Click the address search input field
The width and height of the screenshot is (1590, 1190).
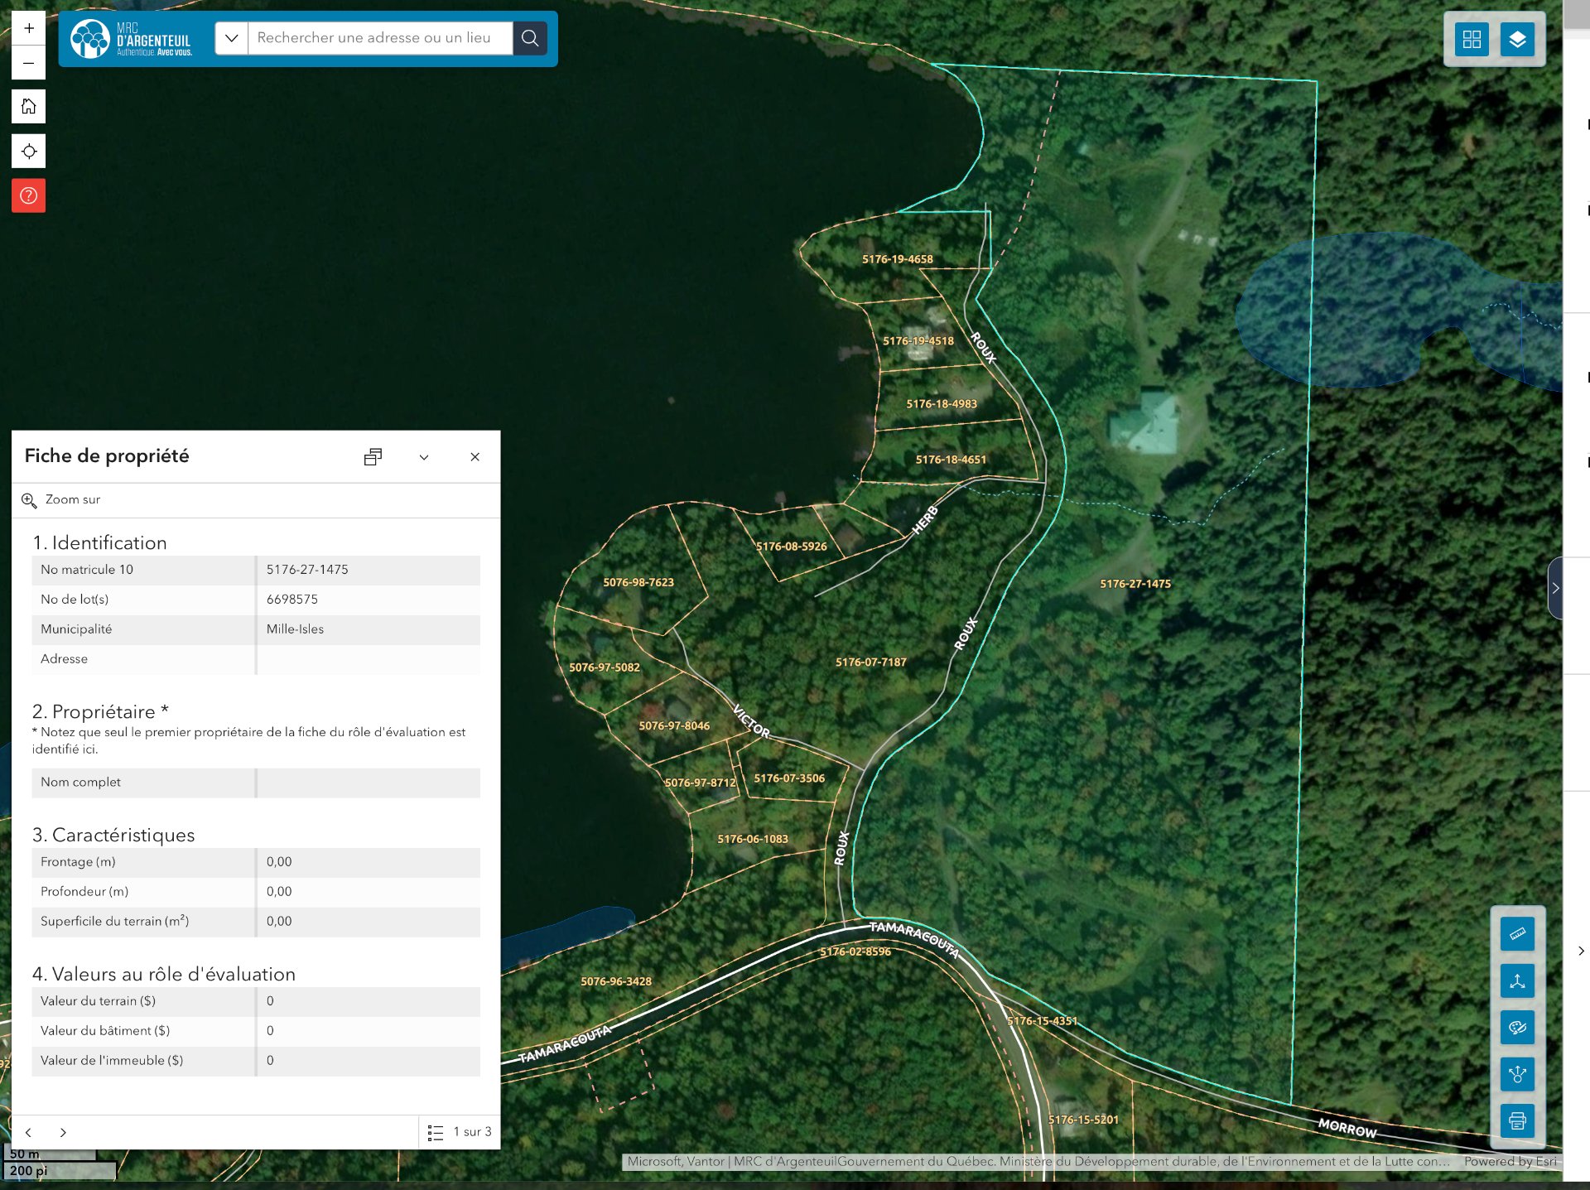(379, 38)
